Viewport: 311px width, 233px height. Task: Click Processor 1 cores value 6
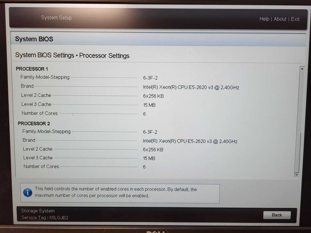[x=144, y=114]
